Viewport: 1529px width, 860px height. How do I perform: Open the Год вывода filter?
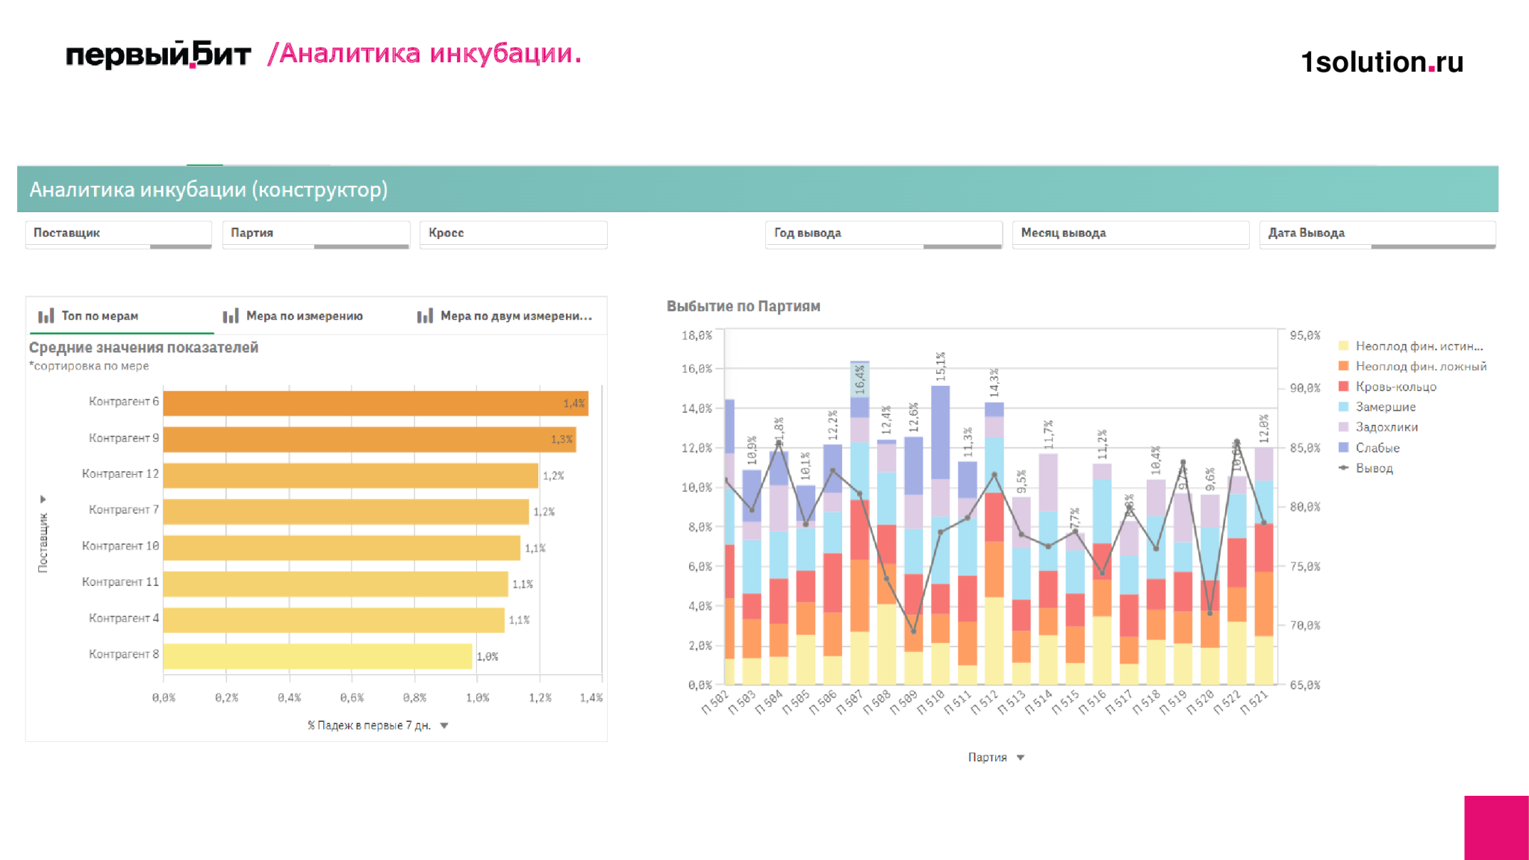(x=884, y=234)
